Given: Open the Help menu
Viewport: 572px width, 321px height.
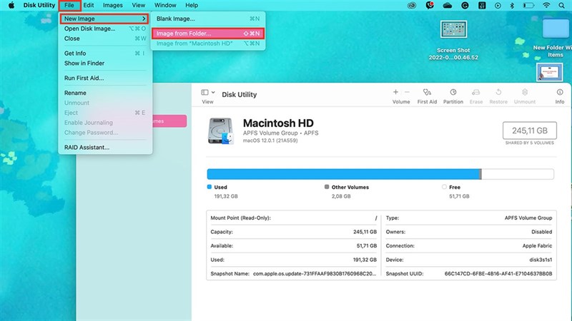Looking at the screenshot, I should pos(192,5).
